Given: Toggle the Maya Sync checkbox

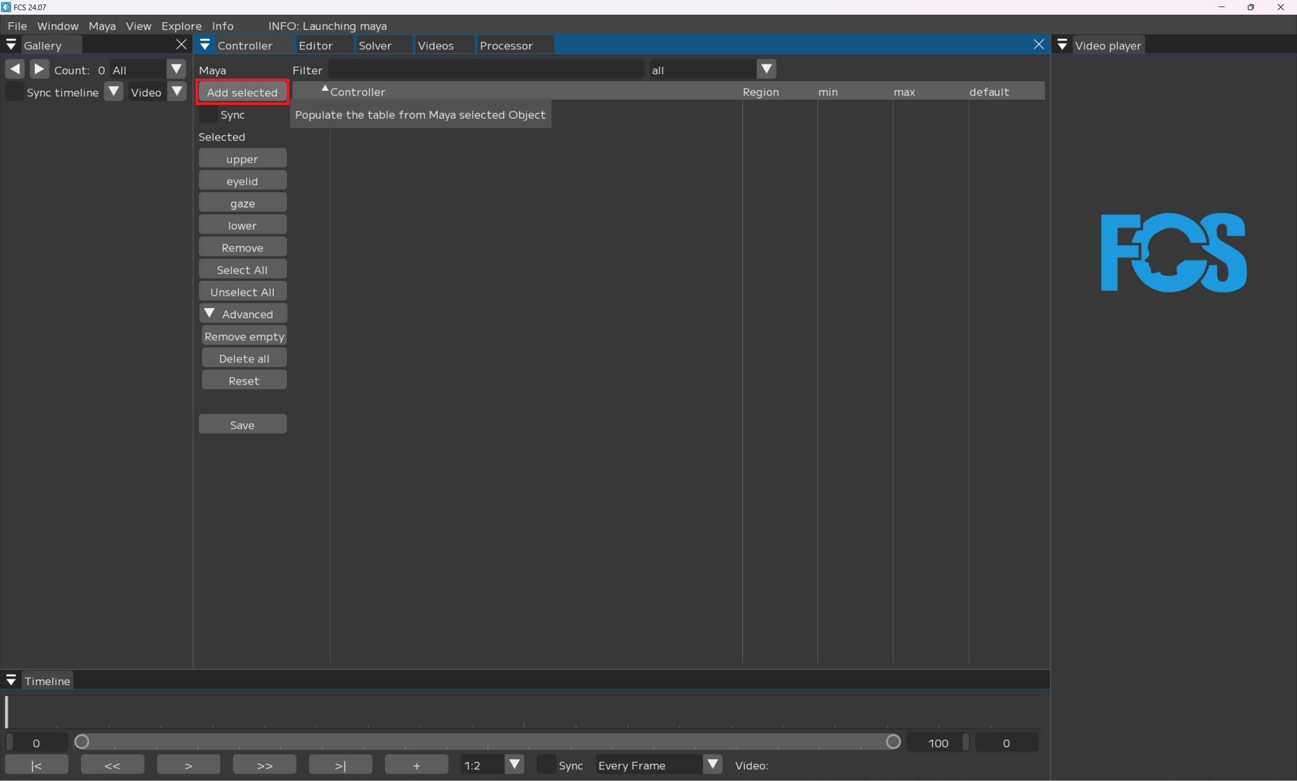Looking at the screenshot, I should 209,114.
